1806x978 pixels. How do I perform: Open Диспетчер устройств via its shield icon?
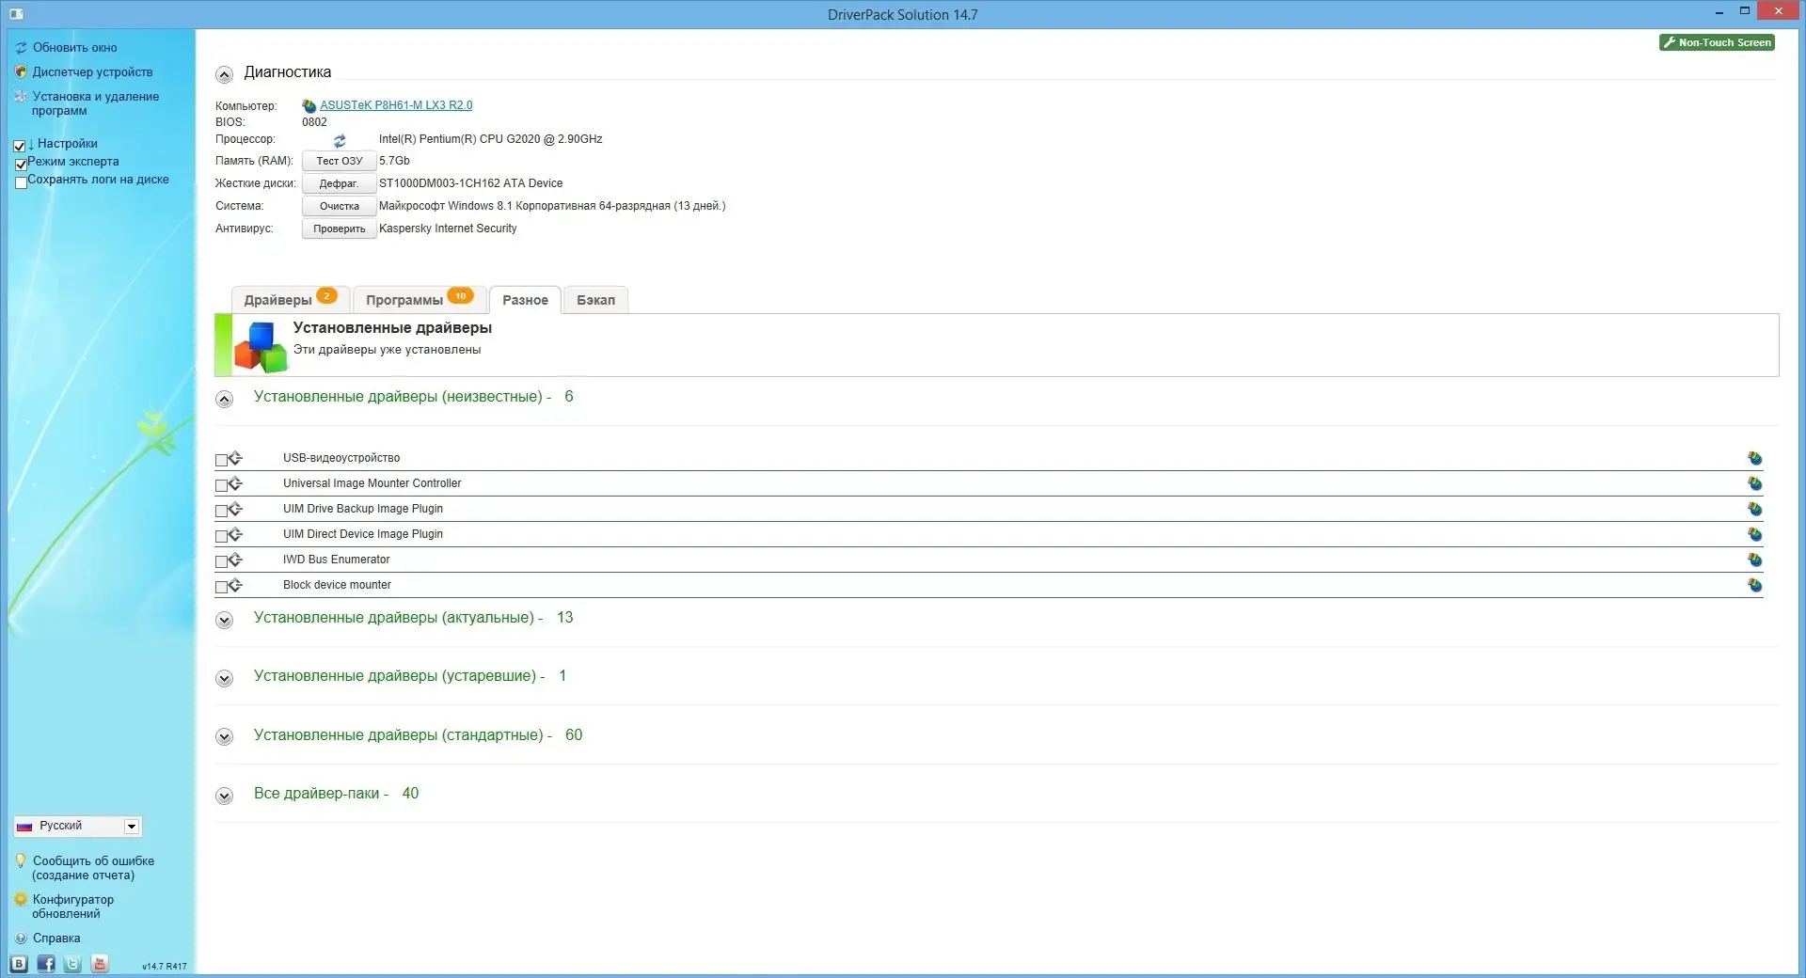[x=21, y=71]
